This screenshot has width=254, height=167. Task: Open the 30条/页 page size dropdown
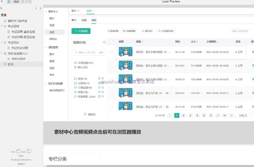tap(244, 116)
